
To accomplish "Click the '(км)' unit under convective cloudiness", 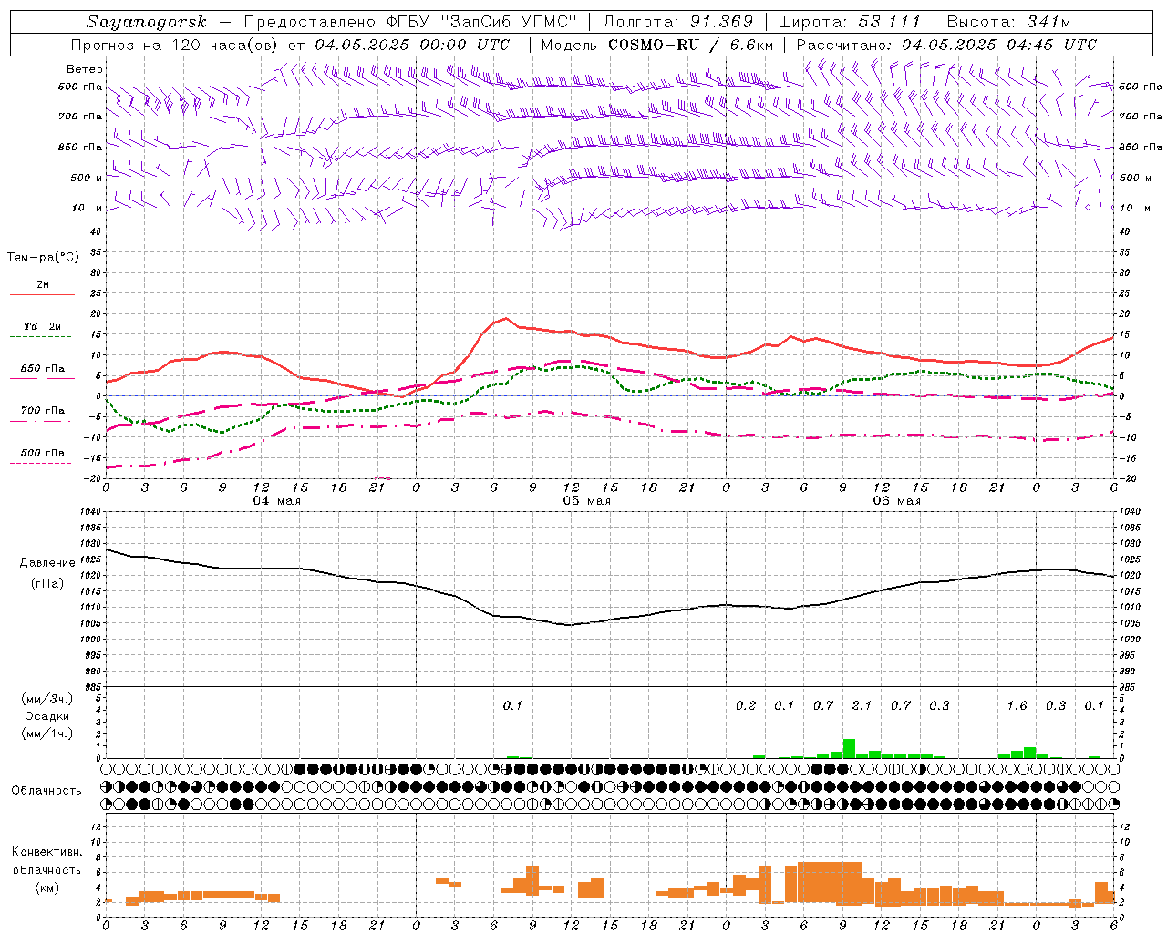I will [x=47, y=887].
